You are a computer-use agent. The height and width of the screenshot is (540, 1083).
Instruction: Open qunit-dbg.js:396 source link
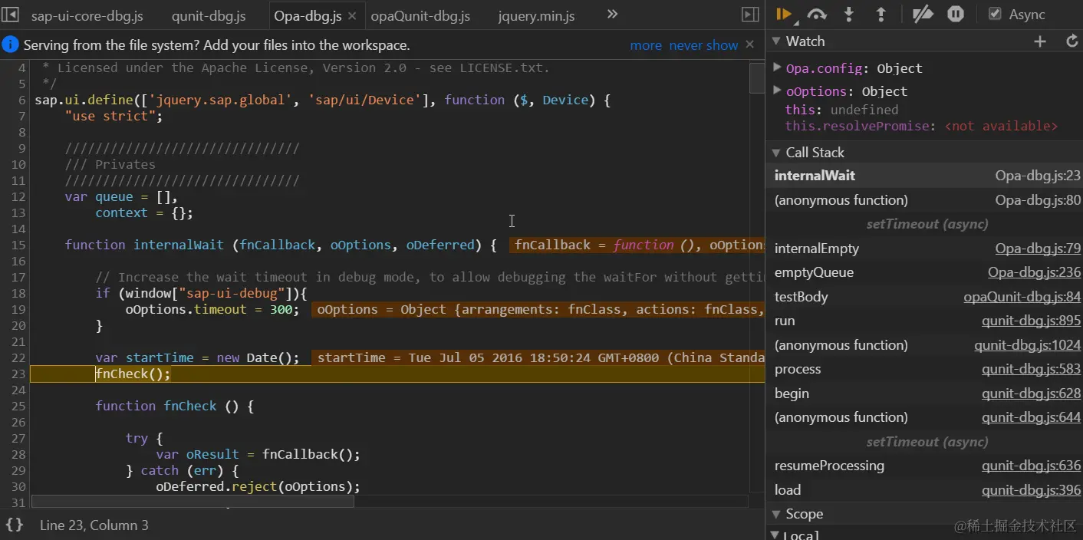click(1032, 490)
